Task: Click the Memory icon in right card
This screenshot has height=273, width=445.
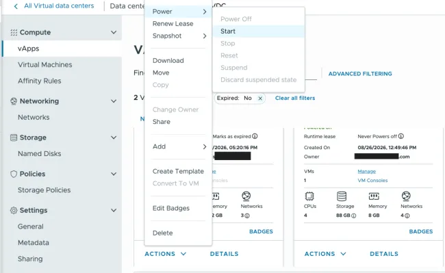Action: 374,196
